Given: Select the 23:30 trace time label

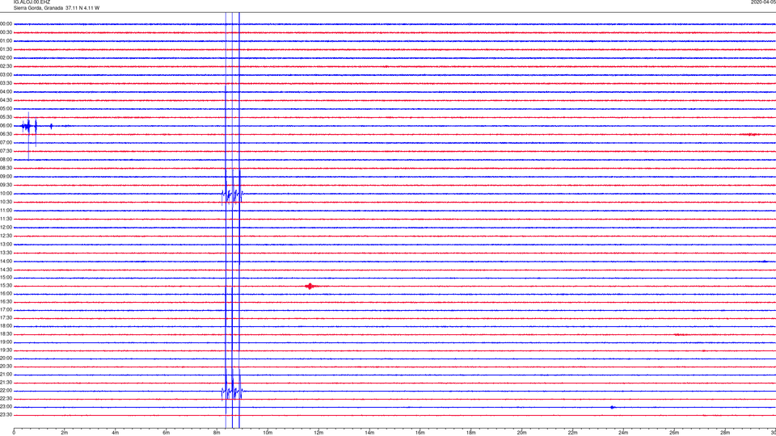Looking at the screenshot, I should [6, 415].
